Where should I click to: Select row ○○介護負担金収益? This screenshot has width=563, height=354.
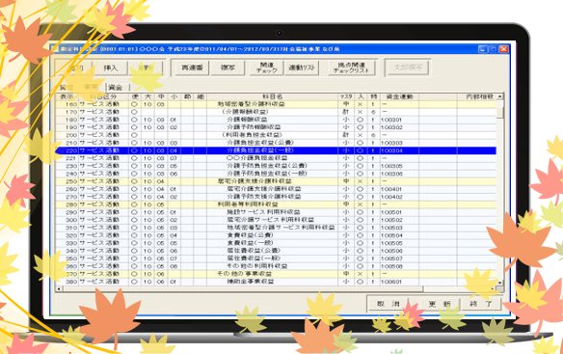[276, 158]
